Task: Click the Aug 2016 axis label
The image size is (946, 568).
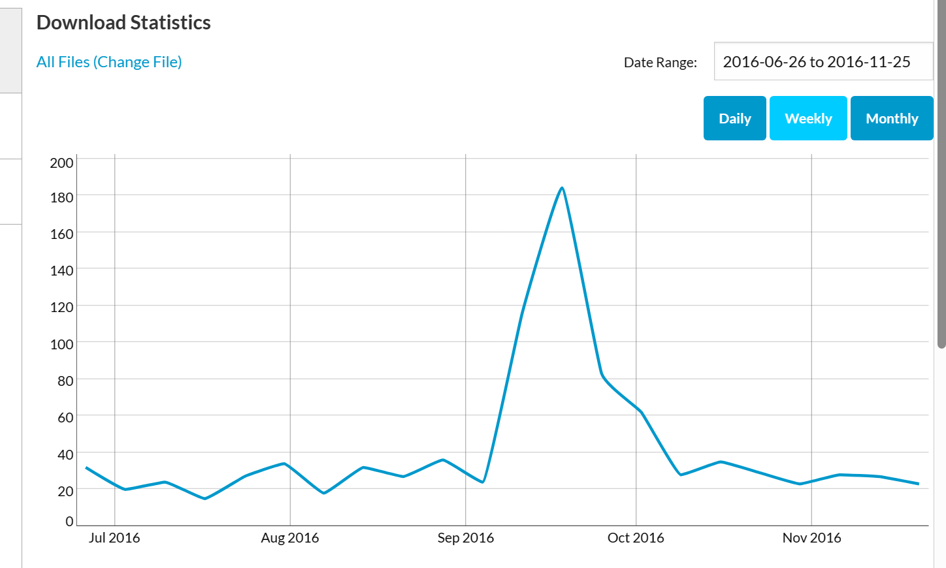Action: (x=290, y=538)
